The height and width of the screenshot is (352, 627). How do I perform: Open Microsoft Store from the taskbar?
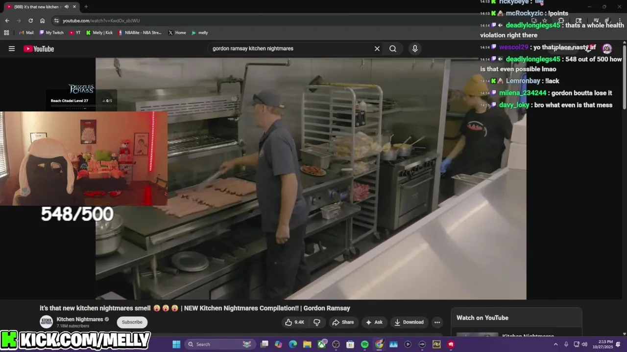[x=350, y=344]
